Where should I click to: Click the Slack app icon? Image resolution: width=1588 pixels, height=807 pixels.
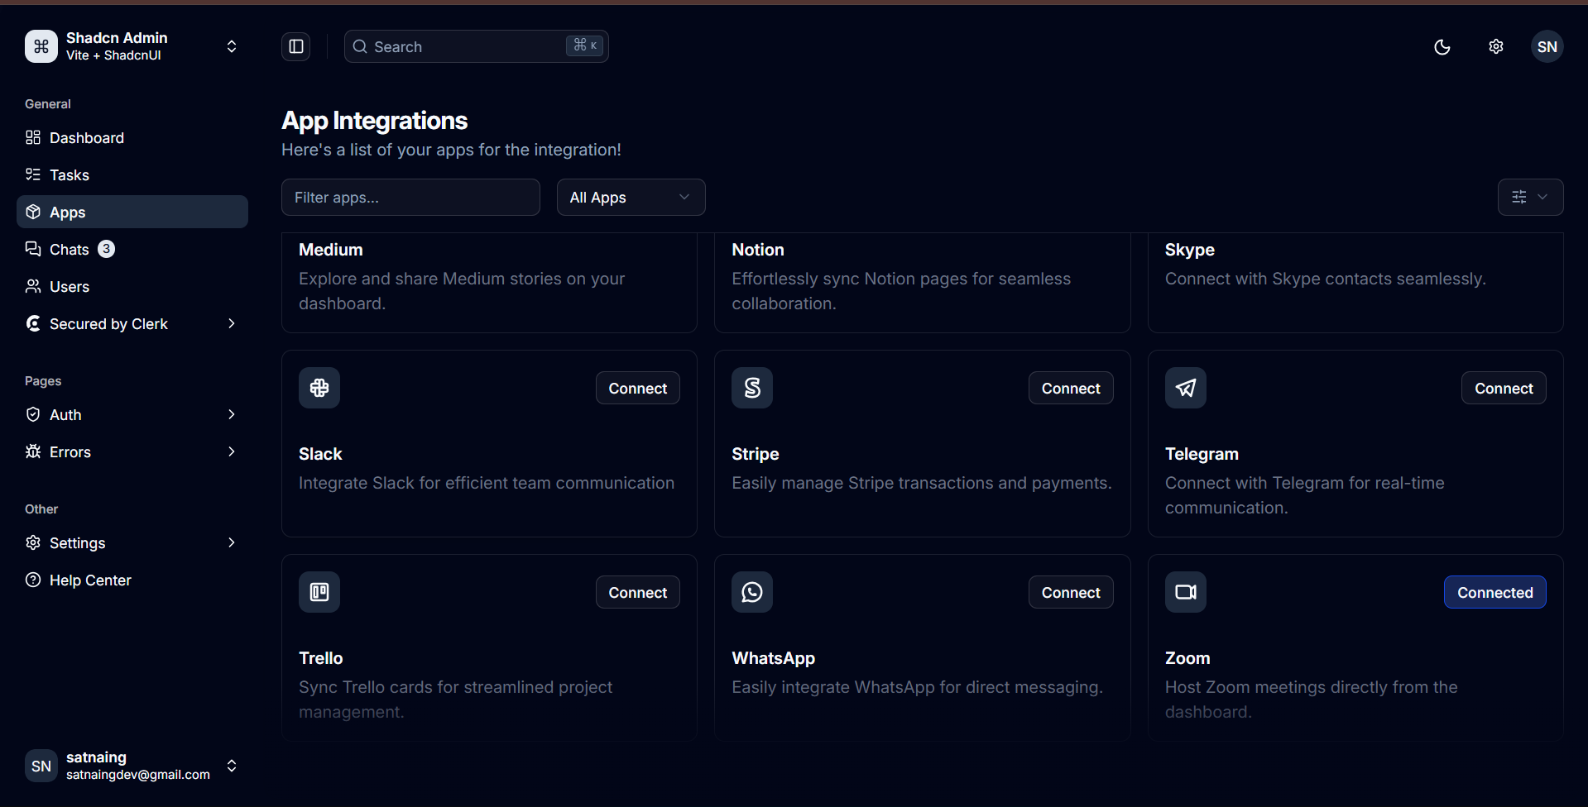click(x=319, y=388)
